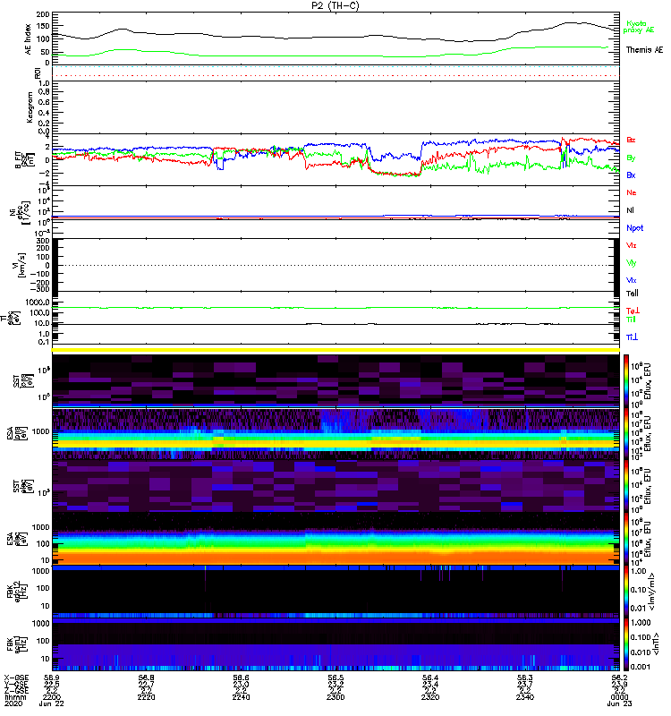Click the "Jun 23" date label
The image size is (671, 716).
pyautogui.click(x=619, y=704)
